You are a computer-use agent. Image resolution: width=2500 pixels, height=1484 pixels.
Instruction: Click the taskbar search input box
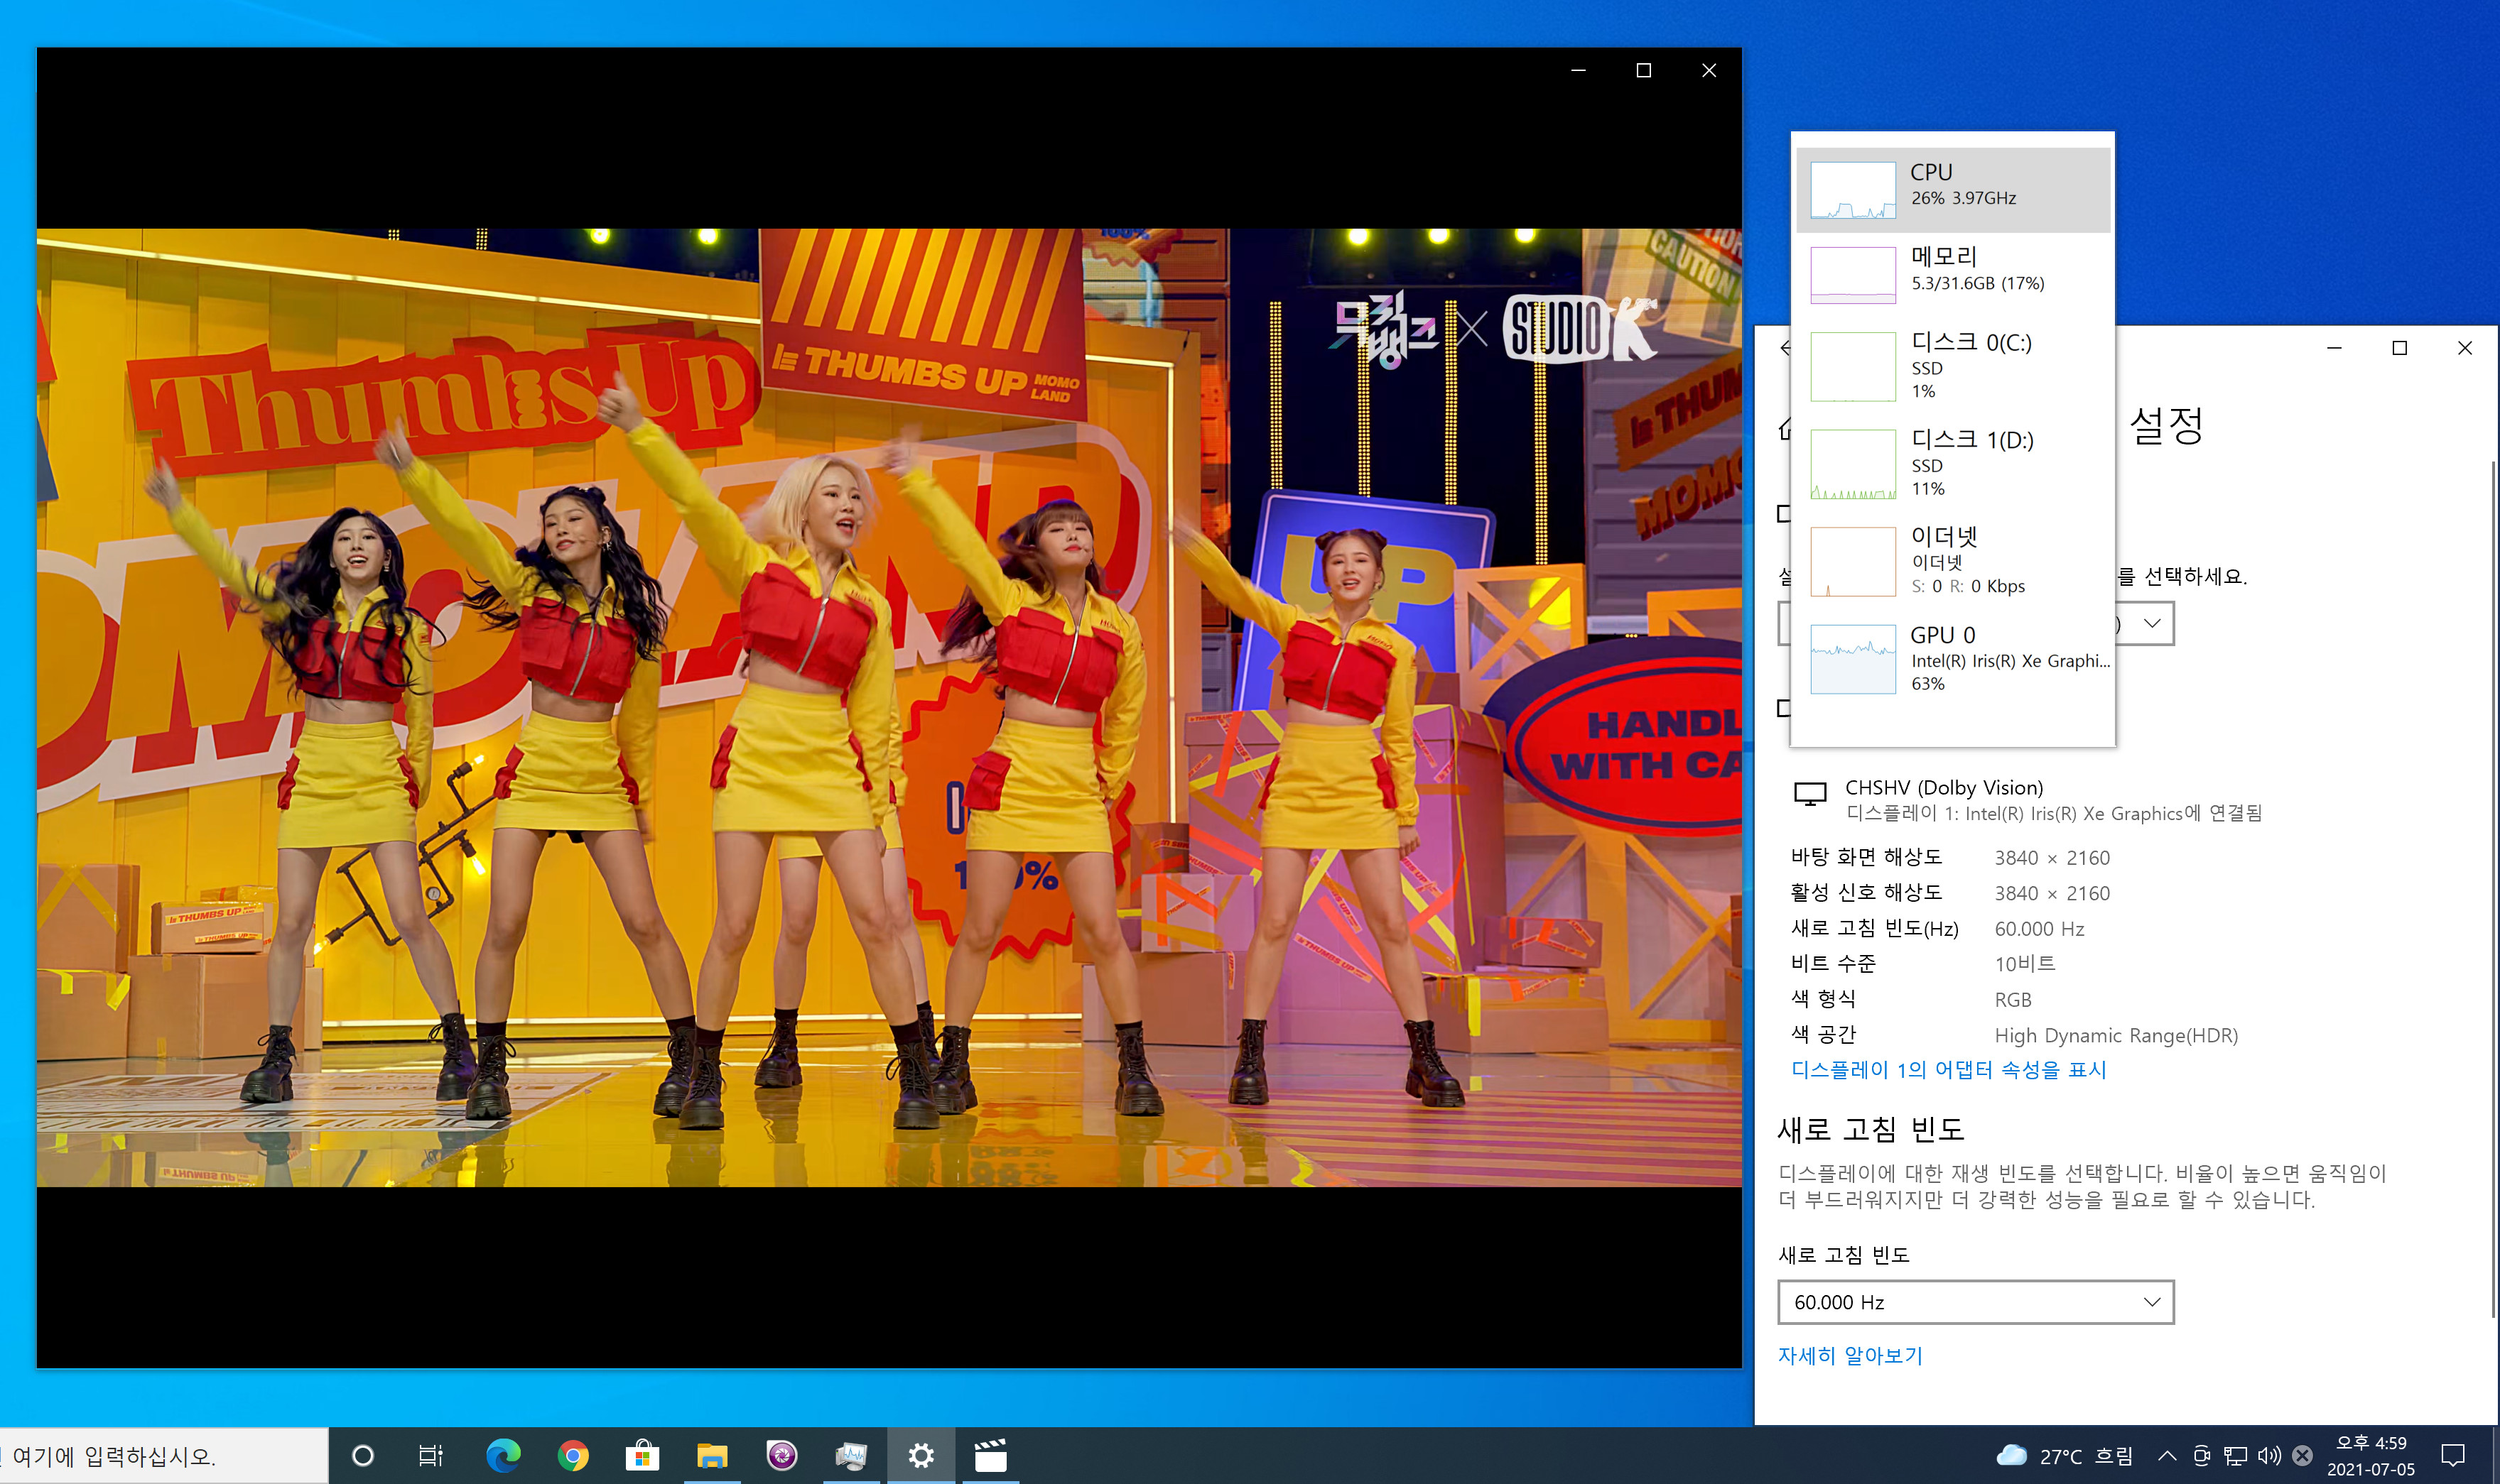tap(160, 1455)
